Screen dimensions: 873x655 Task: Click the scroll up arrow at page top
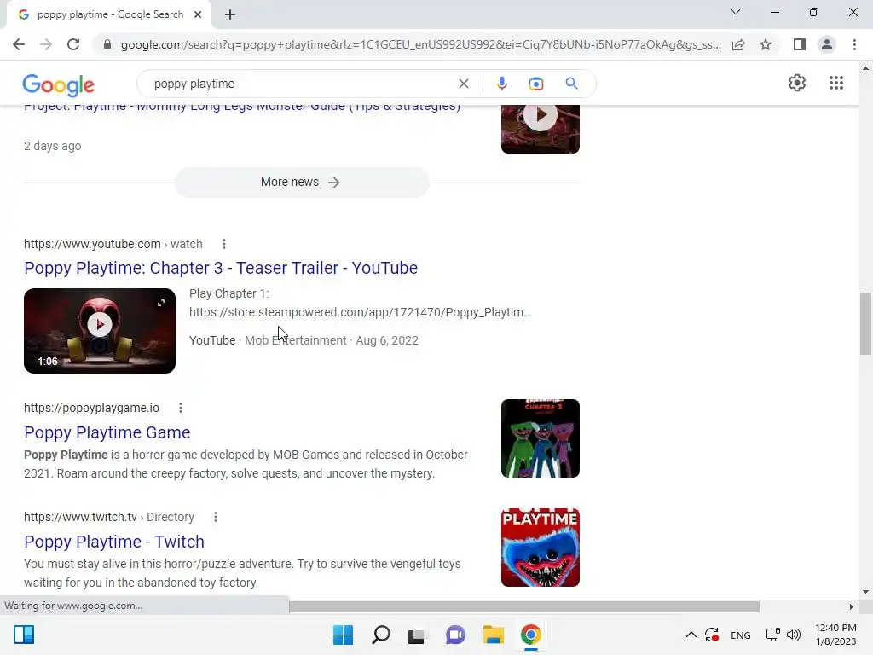pyautogui.click(x=865, y=68)
